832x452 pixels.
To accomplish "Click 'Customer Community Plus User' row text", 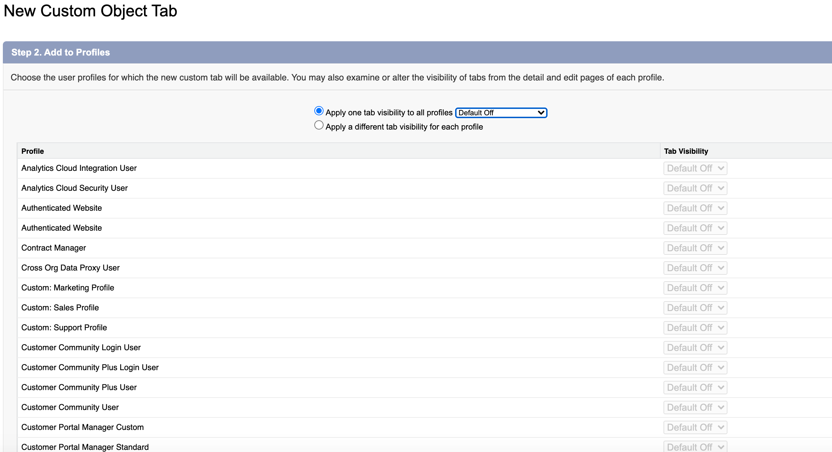I will click(79, 387).
